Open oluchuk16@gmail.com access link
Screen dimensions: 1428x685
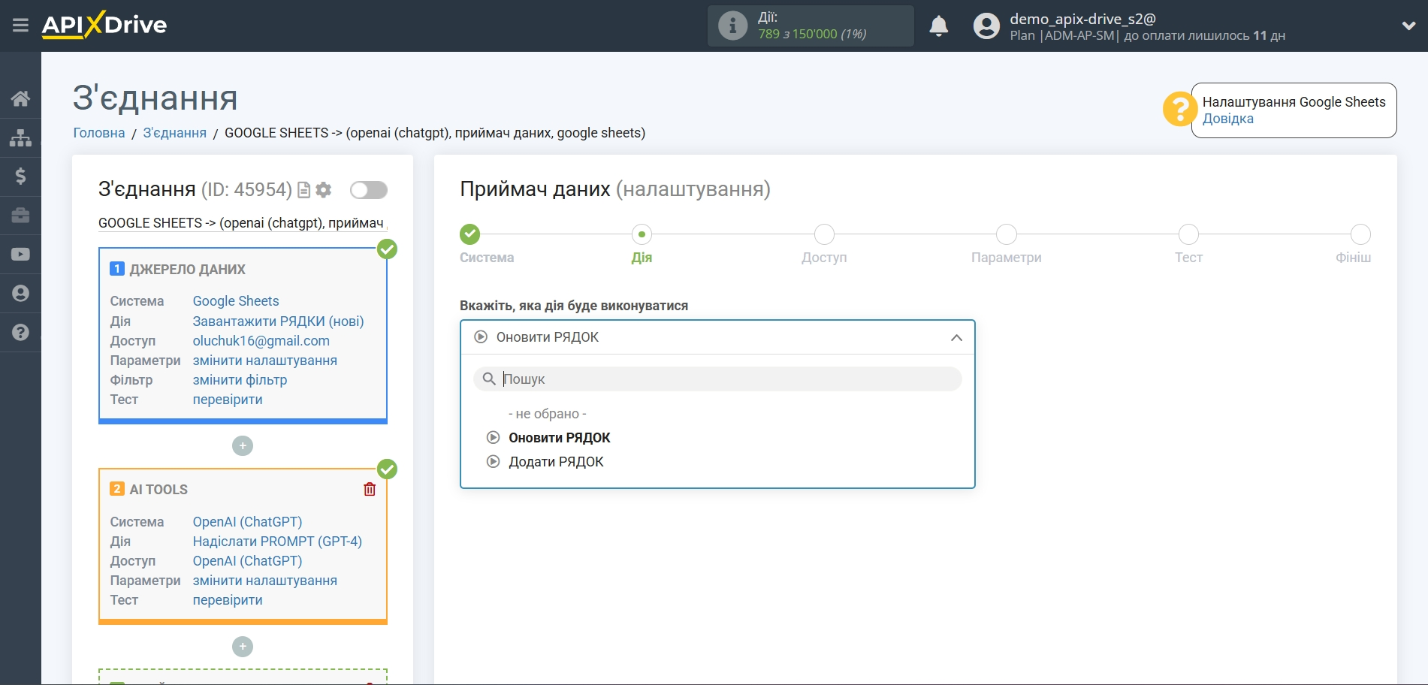pos(261,341)
